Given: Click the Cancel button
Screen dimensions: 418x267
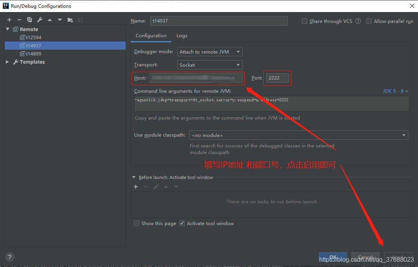Looking at the screenshot, I should click(x=365, y=257).
